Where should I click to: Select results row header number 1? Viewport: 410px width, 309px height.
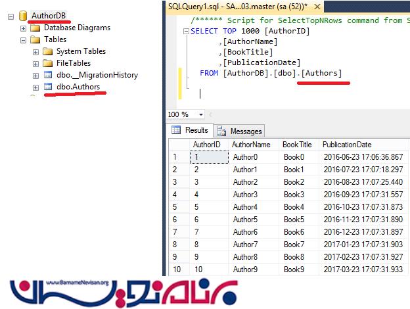point(179,157)
